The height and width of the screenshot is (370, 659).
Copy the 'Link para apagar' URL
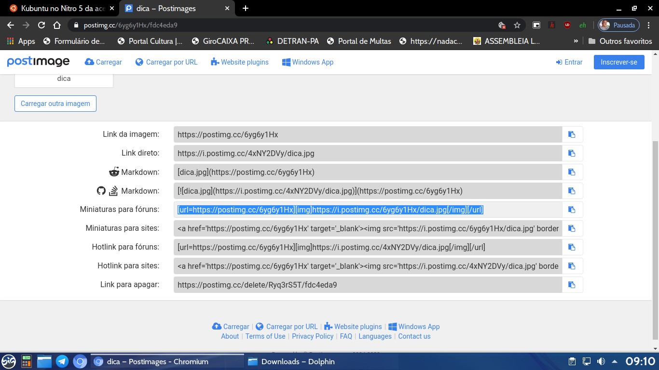572,285
